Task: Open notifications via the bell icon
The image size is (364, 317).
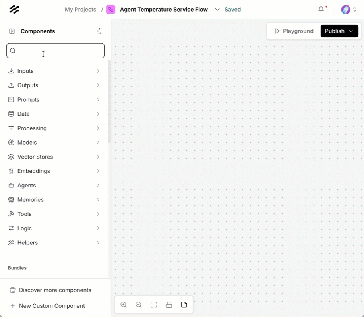Action: (321, 9)
